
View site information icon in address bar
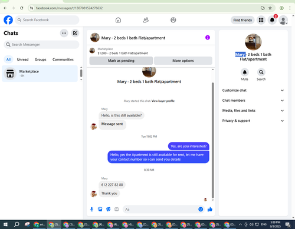(31, 8)
